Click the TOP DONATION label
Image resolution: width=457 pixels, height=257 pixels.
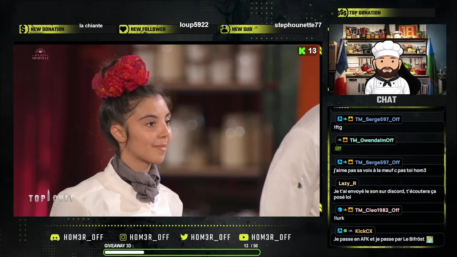(365, 13)
